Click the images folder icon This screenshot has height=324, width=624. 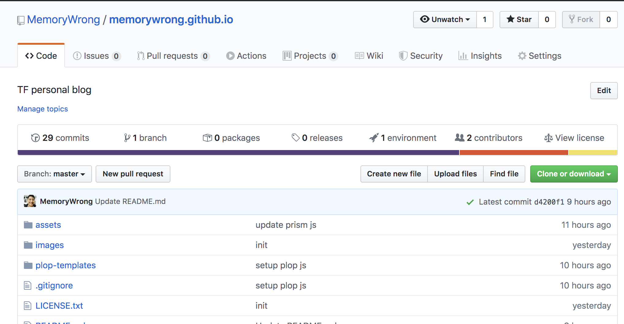[28, 245]
